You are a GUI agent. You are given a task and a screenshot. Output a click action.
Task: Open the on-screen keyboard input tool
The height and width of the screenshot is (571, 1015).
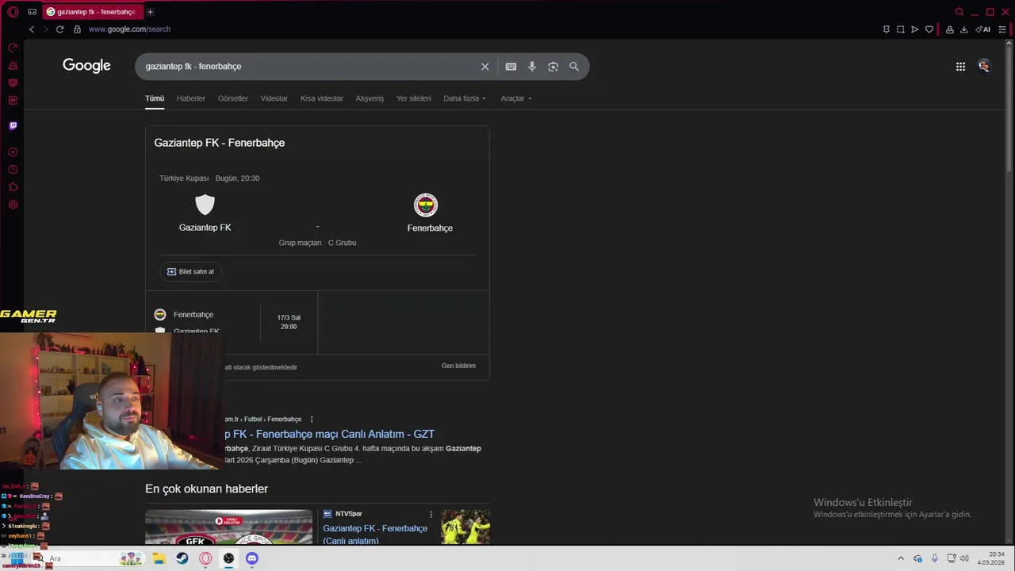[511, 67]
